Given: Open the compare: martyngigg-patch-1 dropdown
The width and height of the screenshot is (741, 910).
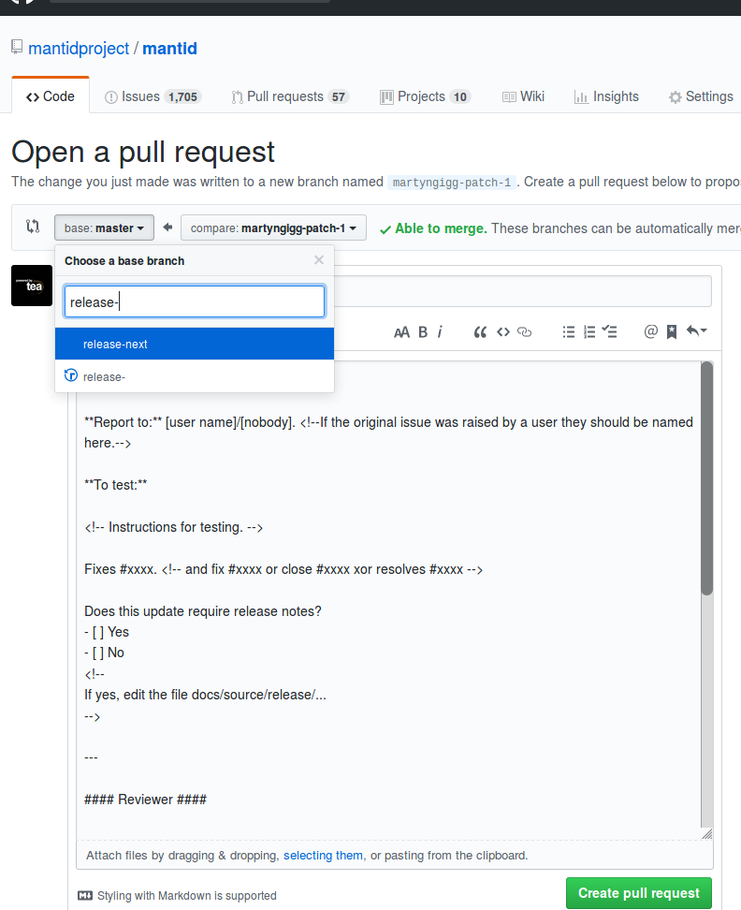Looking at the screenshot, I should click(x=274, y=227).
